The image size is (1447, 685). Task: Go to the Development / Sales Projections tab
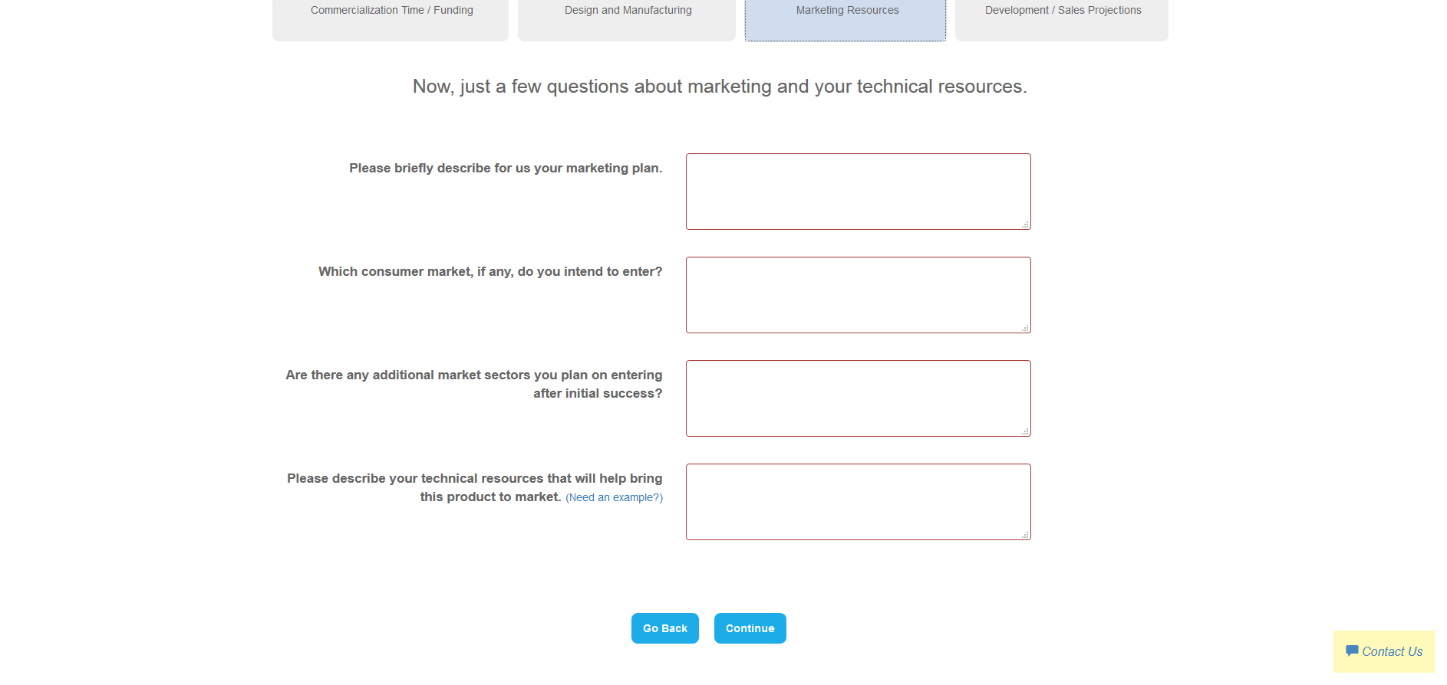[x=1063, y=11]
